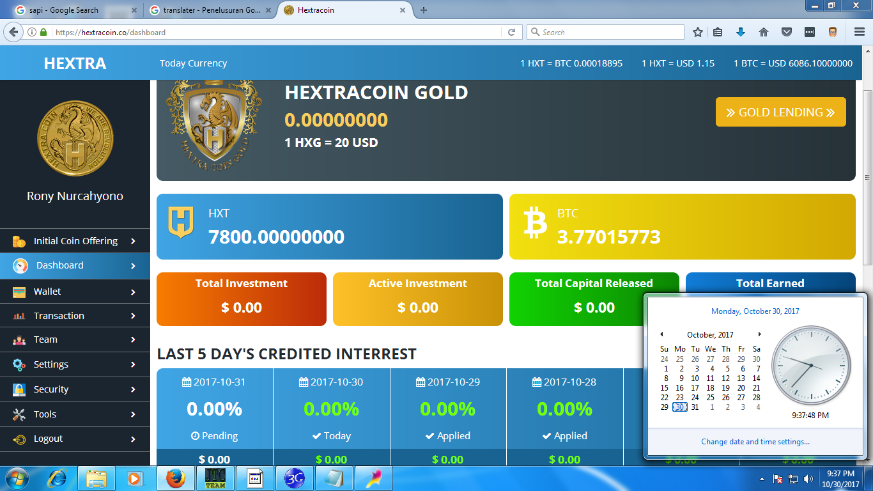The height and width of the screenshot is (491, 873).
Task: Expand the Team row chevron
Action: (133, 340)
